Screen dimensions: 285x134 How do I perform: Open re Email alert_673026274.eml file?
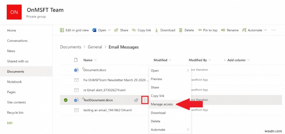104,90
